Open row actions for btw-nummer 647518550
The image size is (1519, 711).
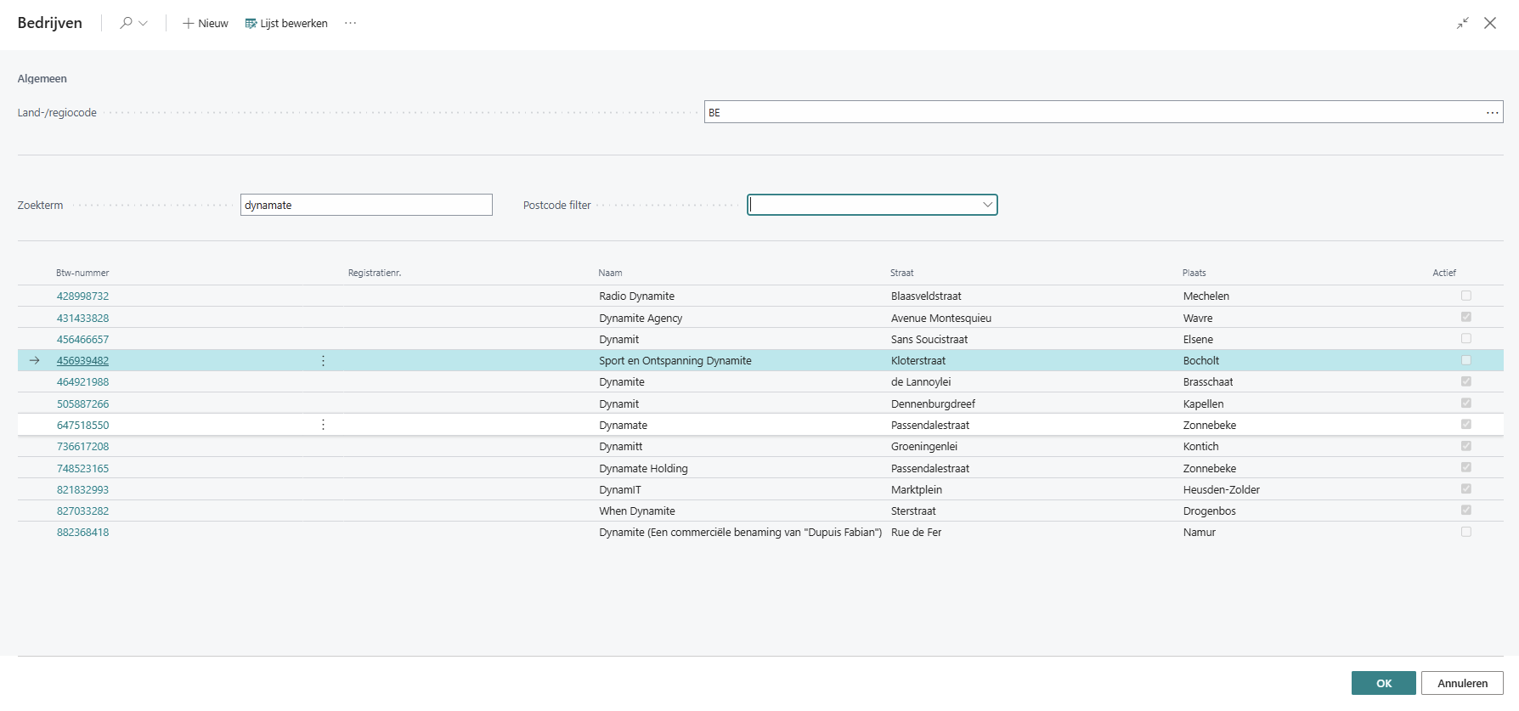click(323, 425)
